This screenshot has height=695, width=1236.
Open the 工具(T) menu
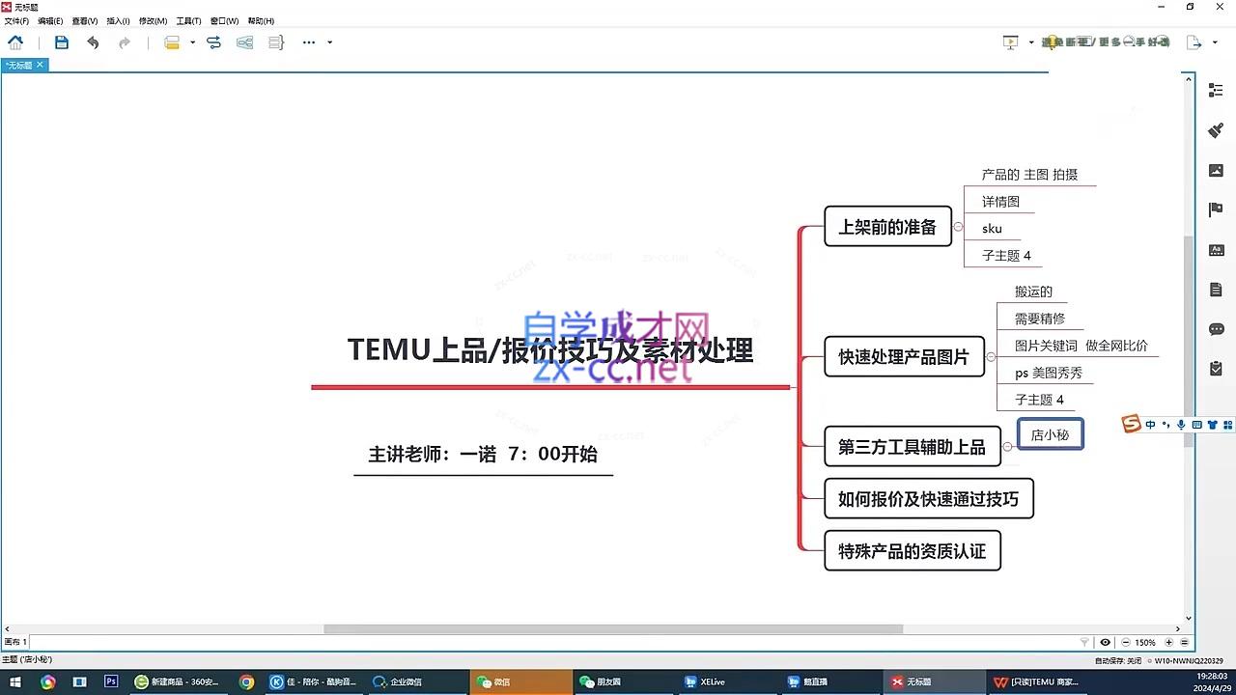click(188, 20)
